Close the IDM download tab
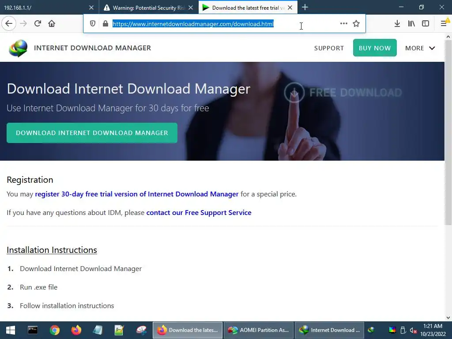The height and width of the screenshot is (339, 452). (290, 8)
